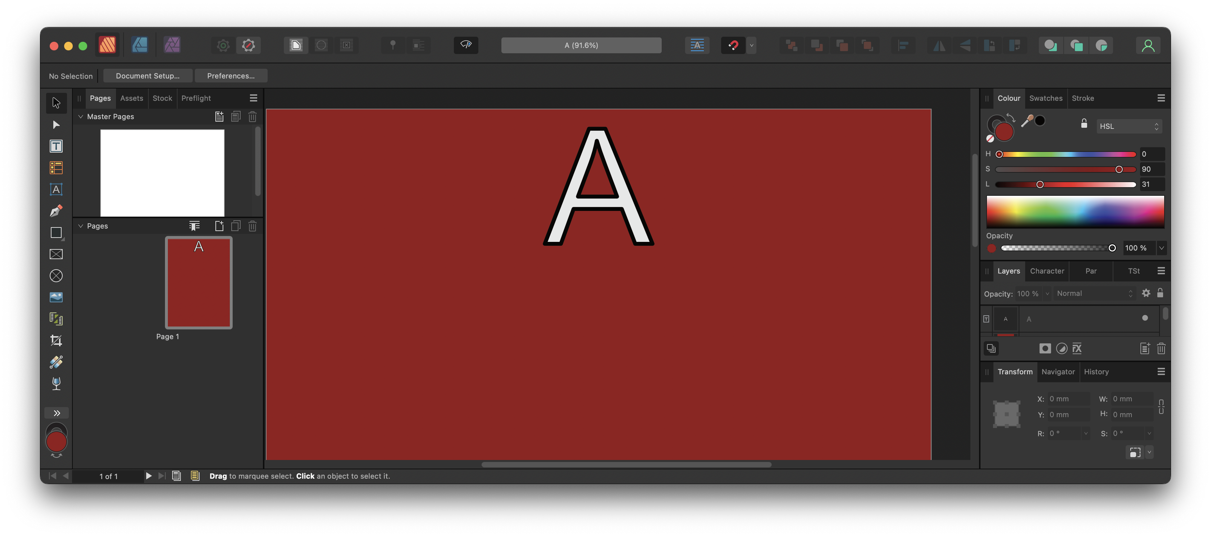Switch to the Swatches tab
The image size is (1211, 537).
point(1046,98)
